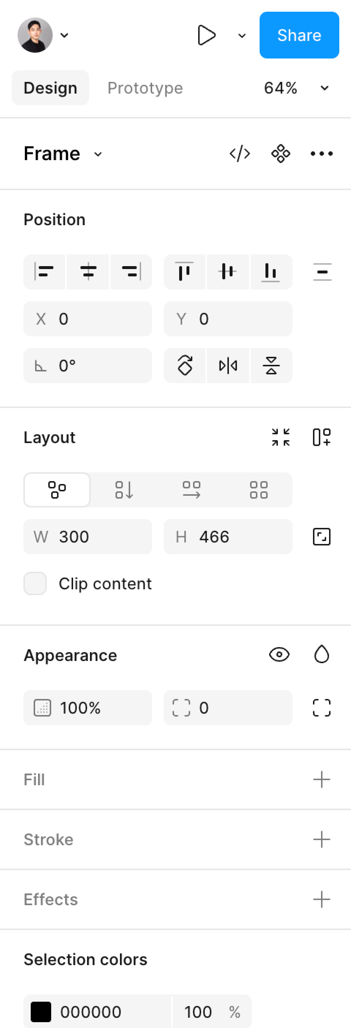Click the individual corners icon

[x=321, y=707]
